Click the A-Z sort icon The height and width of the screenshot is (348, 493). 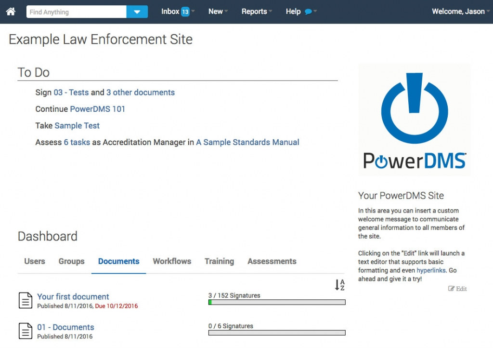[x=339, y=285]
